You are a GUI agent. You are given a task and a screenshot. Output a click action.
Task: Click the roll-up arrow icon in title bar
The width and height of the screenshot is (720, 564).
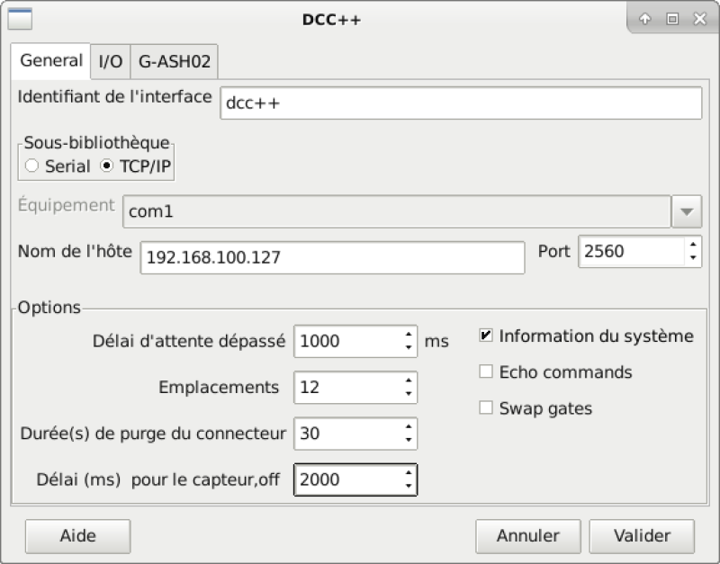point(645,19)
